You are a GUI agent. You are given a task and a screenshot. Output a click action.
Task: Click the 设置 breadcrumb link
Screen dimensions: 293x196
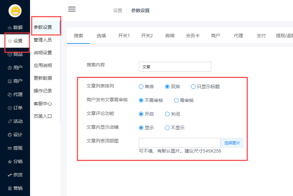[x=118, y=11]
